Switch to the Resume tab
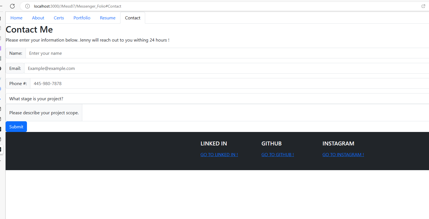Image resolution: width=429 pixels, height=219 pixels. coord(108,18)
